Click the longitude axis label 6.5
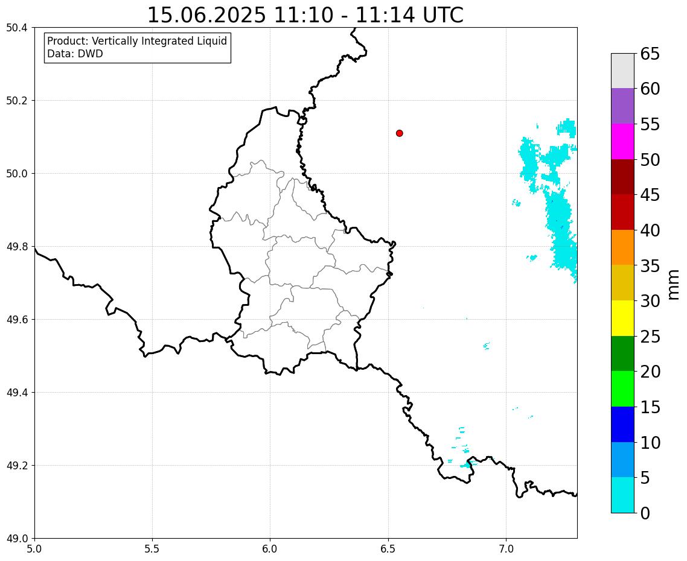The width and height of the screenshot is (687, 561). click(388, 549)
